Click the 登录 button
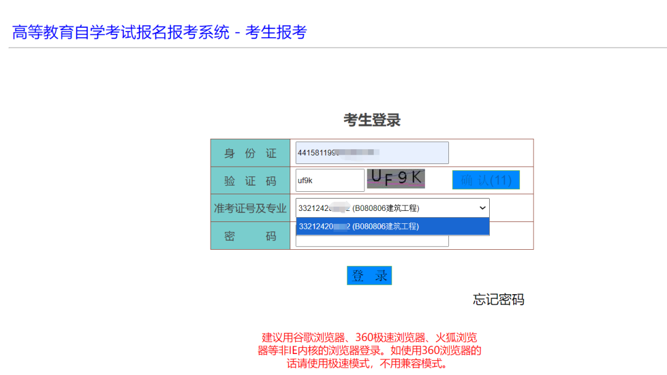This screenshot has width=667, height=375. point(369,276)
